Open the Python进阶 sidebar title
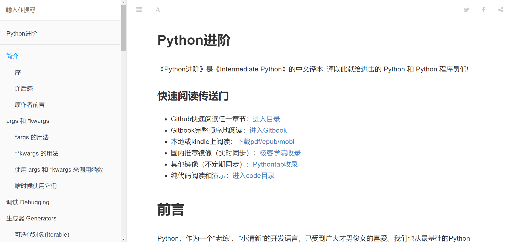 click(22, 34)
